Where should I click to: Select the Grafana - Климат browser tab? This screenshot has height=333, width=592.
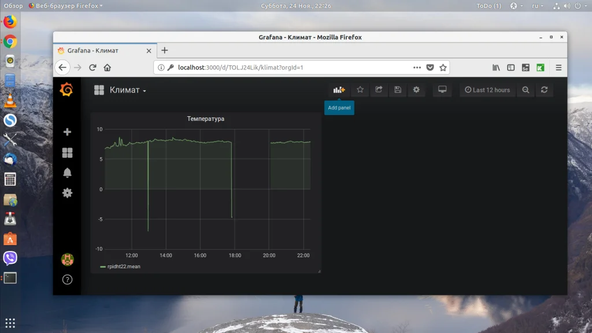(98, 50)
